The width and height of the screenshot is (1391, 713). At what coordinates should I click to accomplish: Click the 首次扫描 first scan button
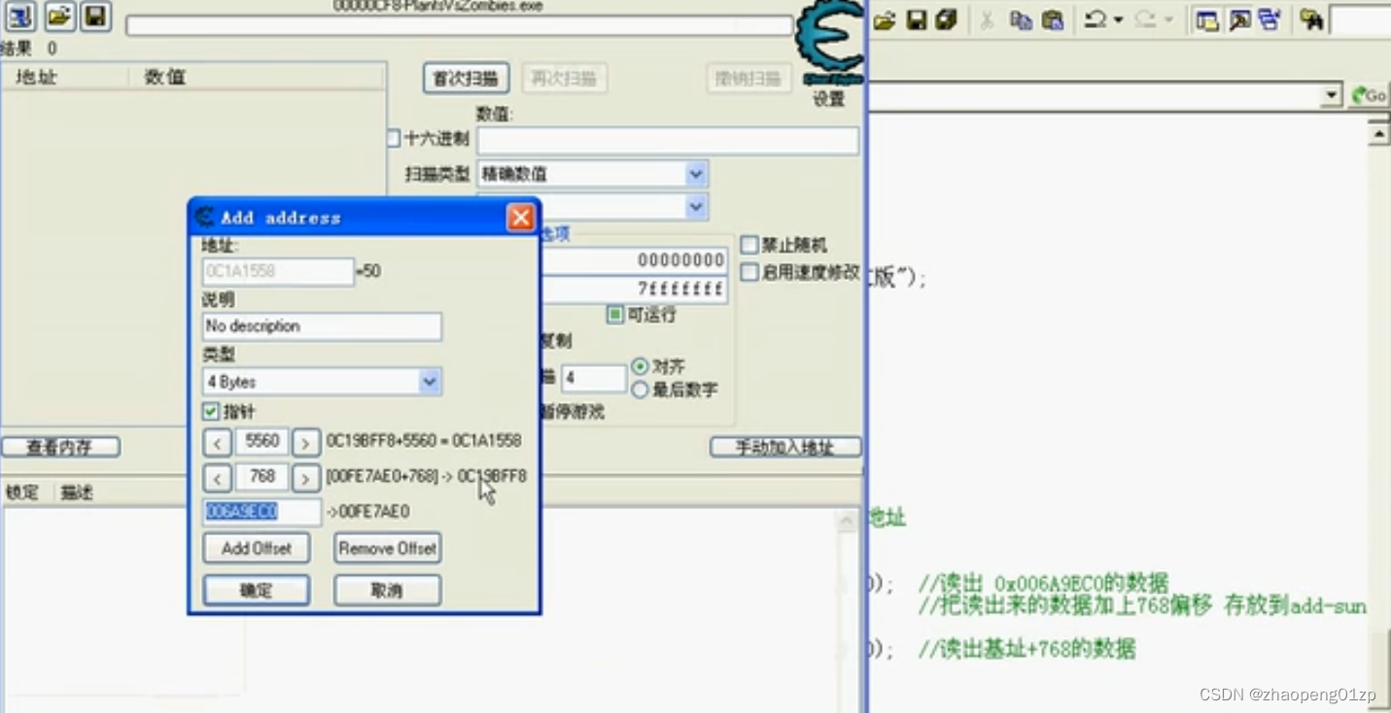pyautogui.click(x=467, y=79)
